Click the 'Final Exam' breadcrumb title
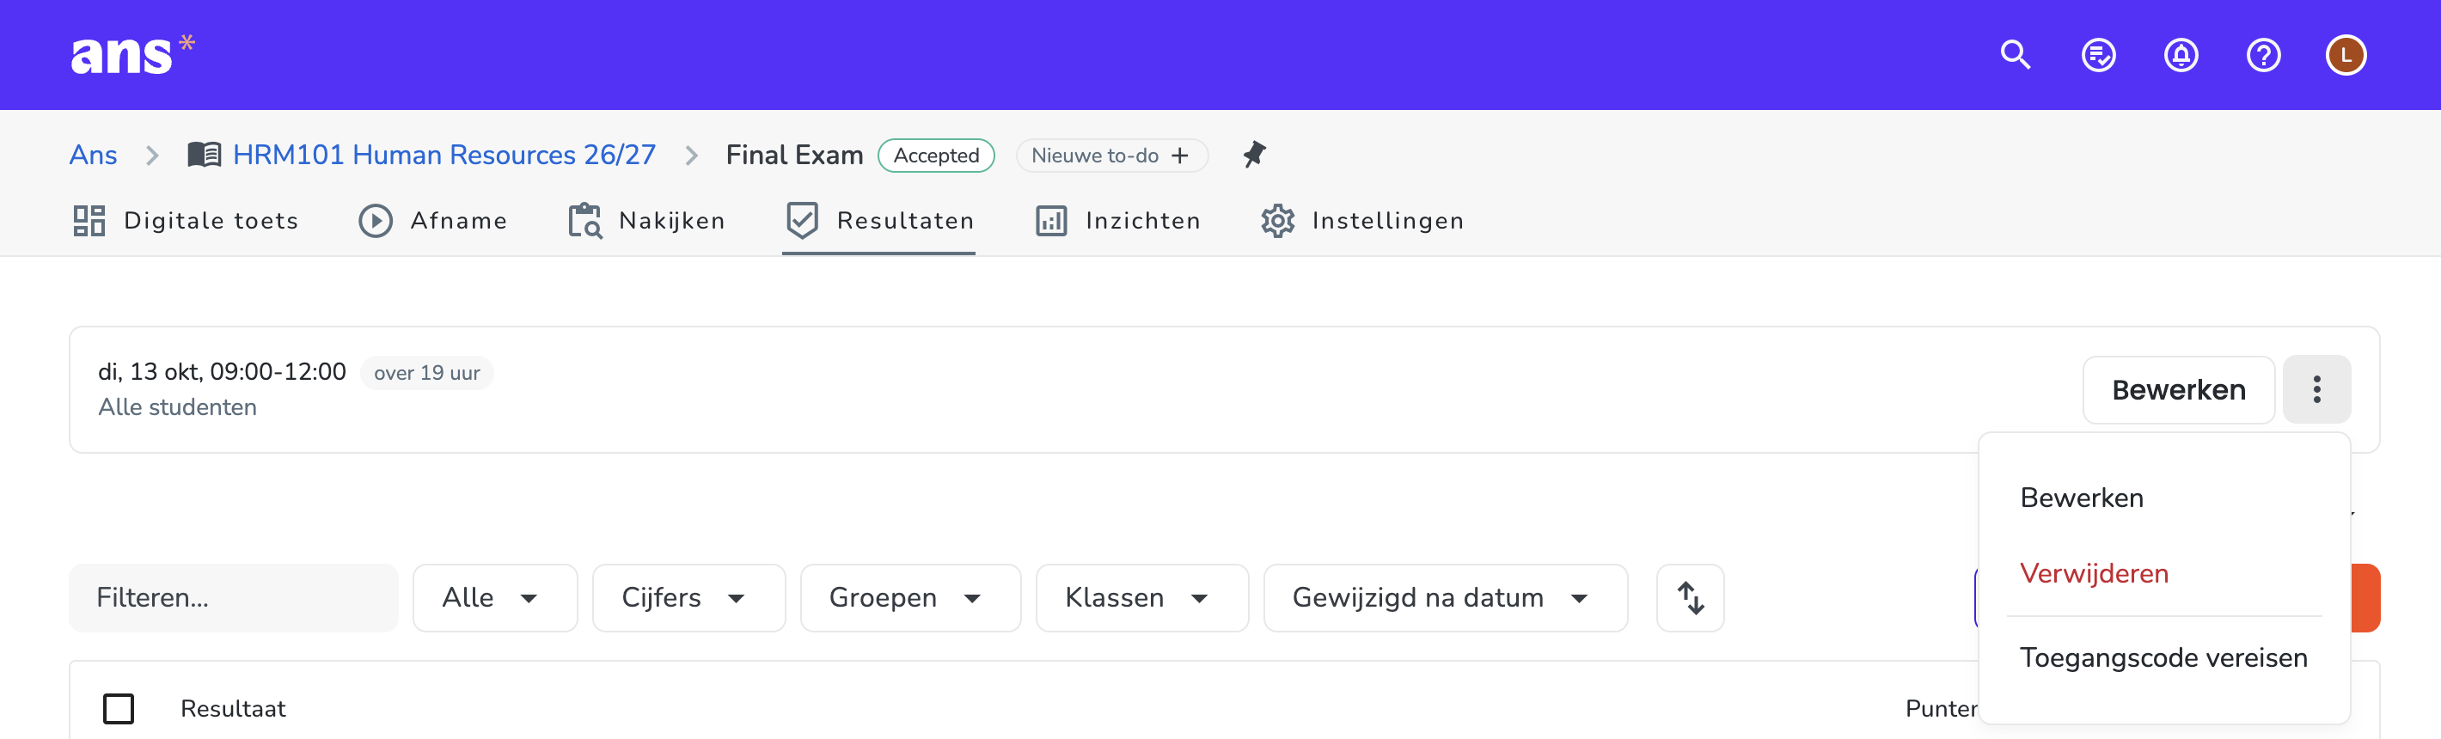Viewport: 2441px width, 739px height. 794,155
